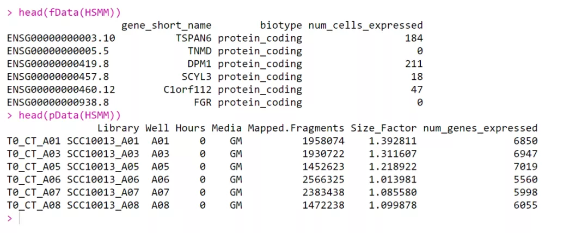This screenshot has width=588, height=233.
Task: Select the num_cells_expressed column header
Action: (x=365, y=25)
